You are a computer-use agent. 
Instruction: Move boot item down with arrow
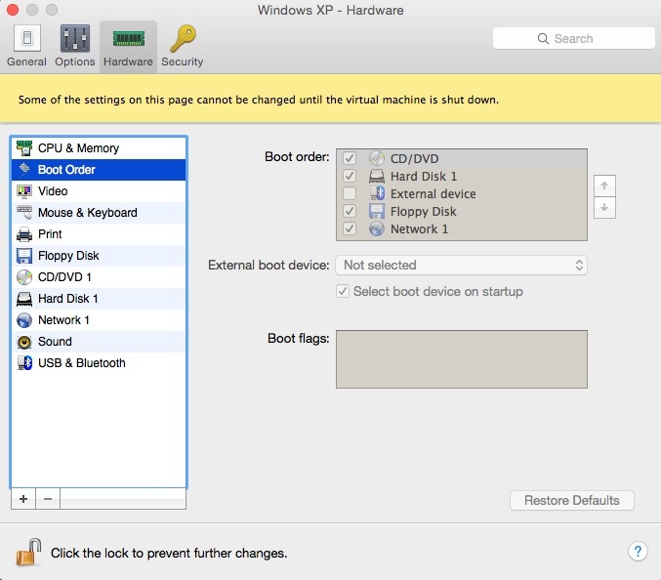coord(604,207)
